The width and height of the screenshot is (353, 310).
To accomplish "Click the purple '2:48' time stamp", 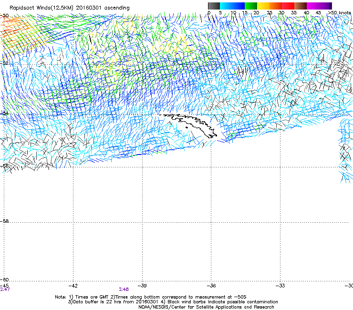I will pos(124,289).
